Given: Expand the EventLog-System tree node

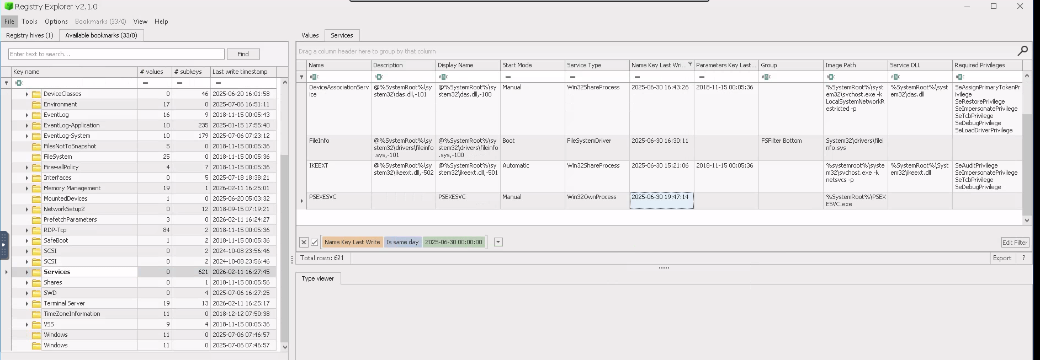Looking at the screenshot, I should 26,136.
